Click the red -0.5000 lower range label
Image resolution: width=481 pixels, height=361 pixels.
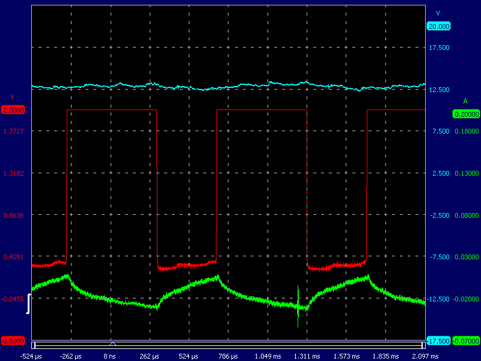13,341
